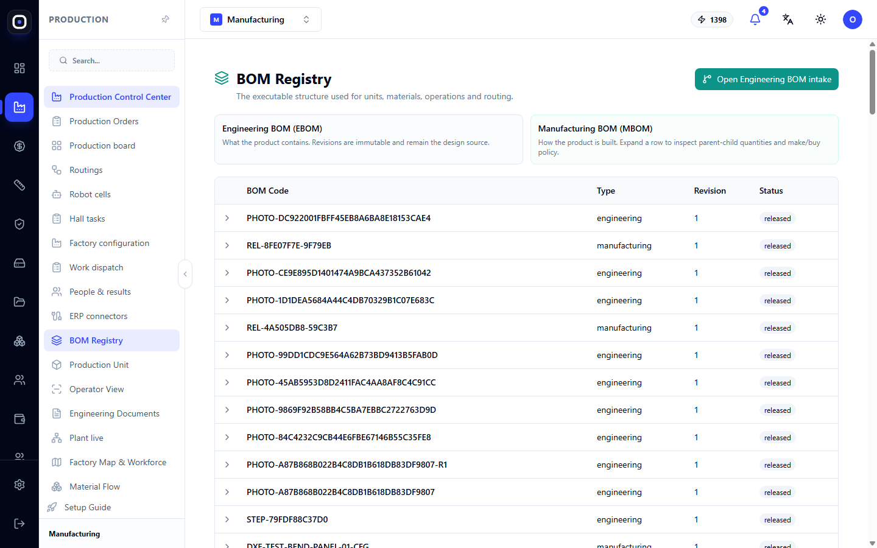Open the open-folder icon in left rail
Screen dimensions: 877x548
[x=19, y=302]
